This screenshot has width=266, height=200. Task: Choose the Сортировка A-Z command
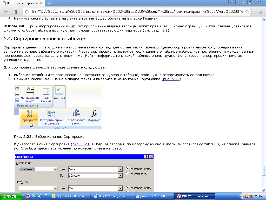pyautogui.click(x=29, y=117)
